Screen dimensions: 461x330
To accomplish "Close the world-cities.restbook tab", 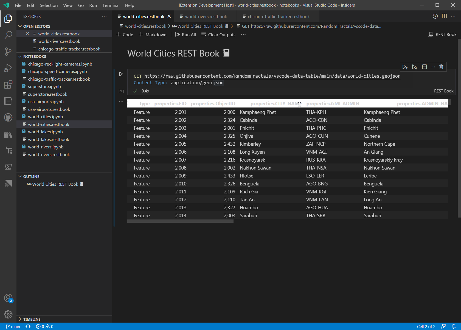I will [169, 16].
